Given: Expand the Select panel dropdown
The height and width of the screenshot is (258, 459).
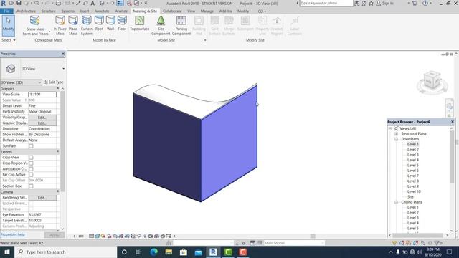Looking at the screenshot, I should coord(9,40).
